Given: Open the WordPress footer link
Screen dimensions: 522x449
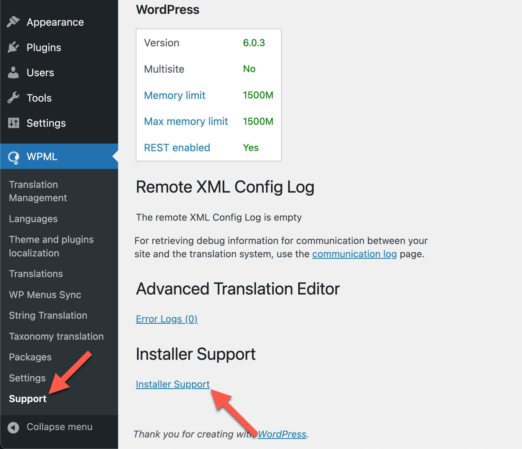Looking at the screenshot, I should pos(282,434).
